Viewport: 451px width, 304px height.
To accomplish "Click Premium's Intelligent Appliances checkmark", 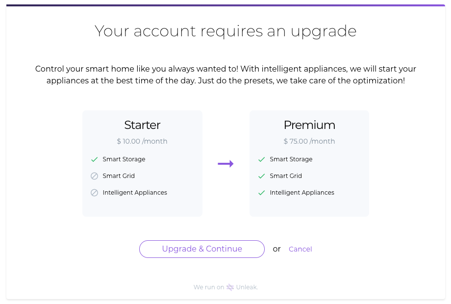I will [x=262, y=193].
